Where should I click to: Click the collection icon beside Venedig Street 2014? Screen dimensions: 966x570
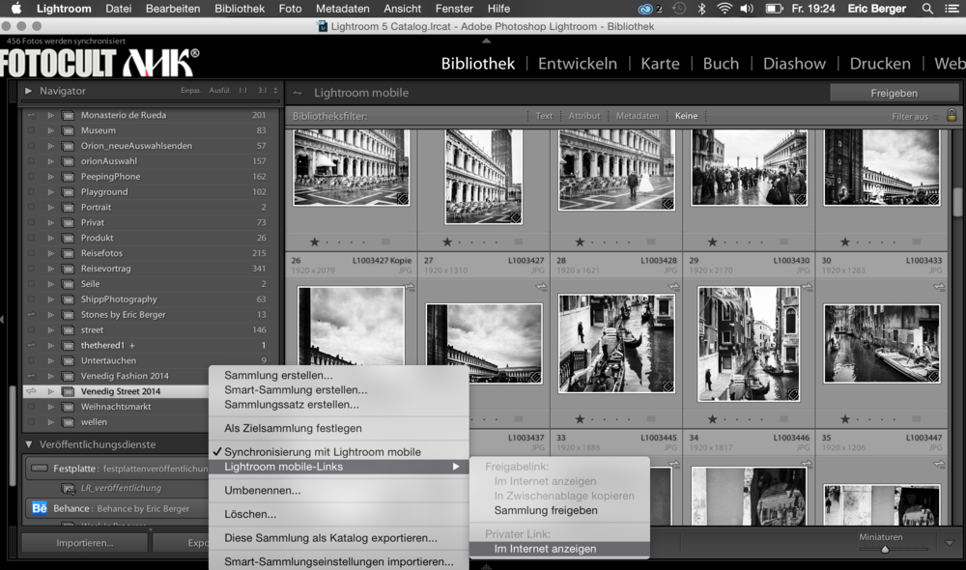pyautogui.click(x=68, y=391)
